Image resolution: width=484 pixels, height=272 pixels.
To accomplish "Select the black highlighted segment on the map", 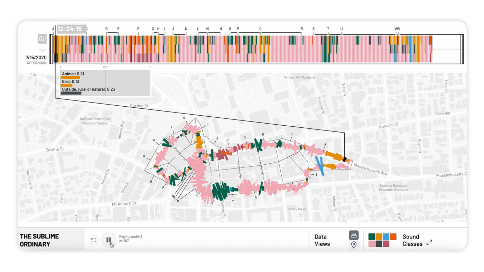I will pyautogui.click(x=344, y=159).
